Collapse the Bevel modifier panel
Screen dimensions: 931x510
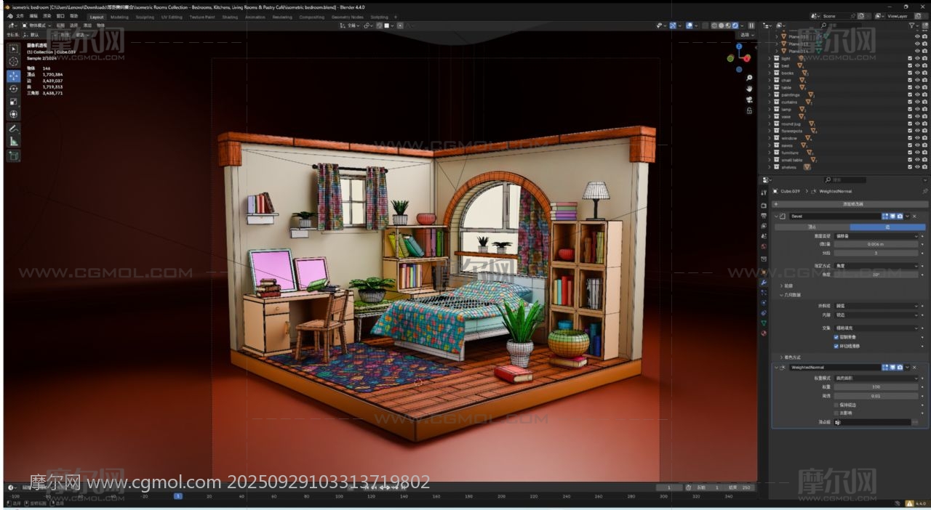[x=775, y=216]
